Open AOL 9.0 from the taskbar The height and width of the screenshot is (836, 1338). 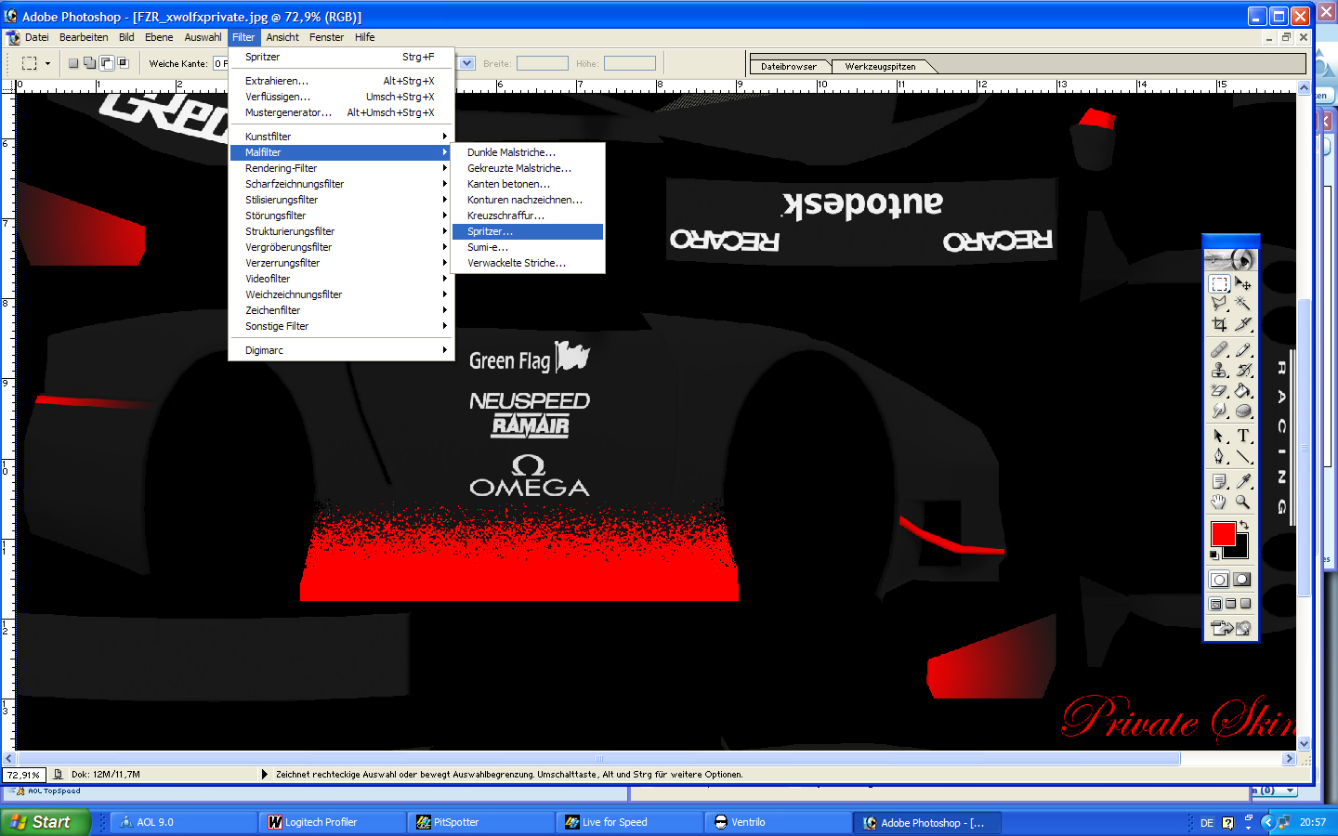[184, 822]
